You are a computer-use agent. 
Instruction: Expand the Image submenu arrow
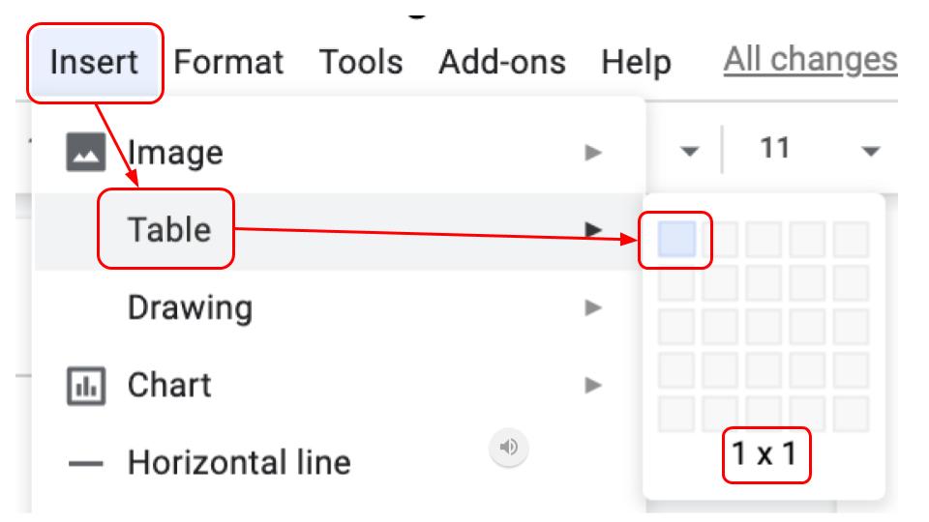point(593,153)
